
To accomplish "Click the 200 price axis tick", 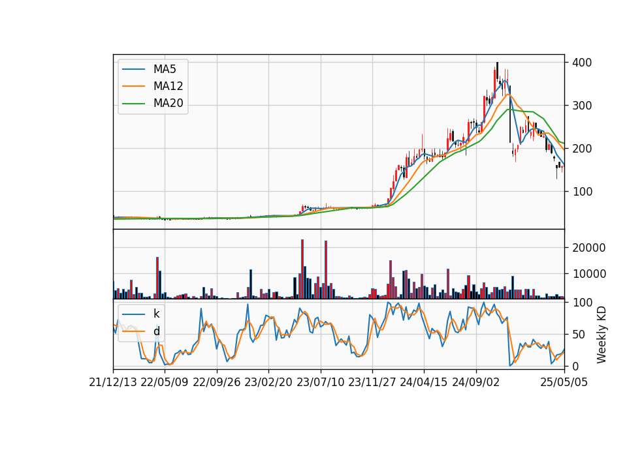I will click(582, 149).
